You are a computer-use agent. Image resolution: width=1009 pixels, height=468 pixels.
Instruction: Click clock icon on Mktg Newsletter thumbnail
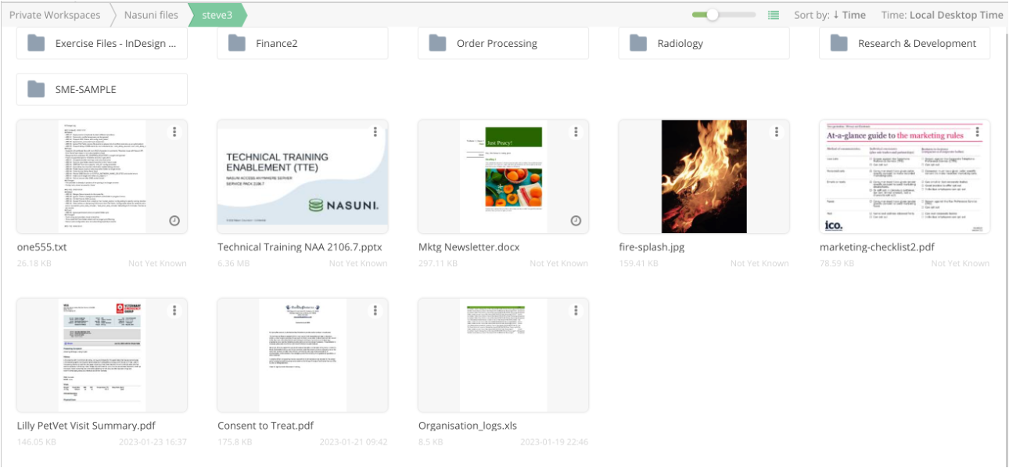pyautogui.click(x=576, y=221)
